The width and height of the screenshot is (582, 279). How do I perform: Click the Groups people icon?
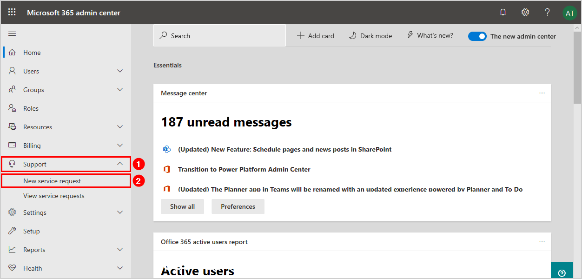pos(13,90)
